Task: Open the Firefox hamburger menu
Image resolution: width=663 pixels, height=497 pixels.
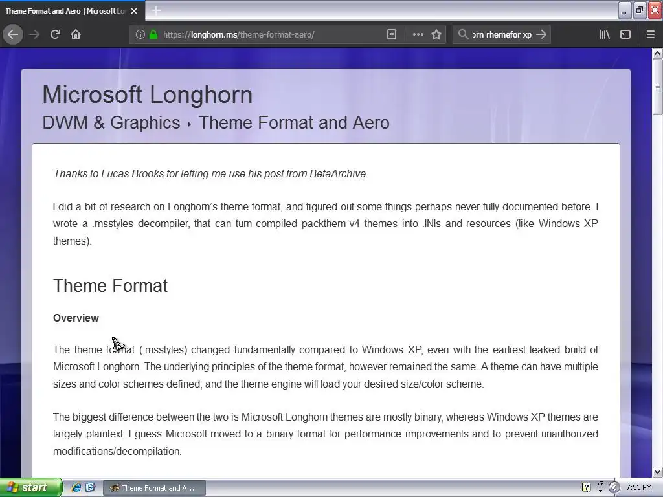Action: [x=651, y=34]
